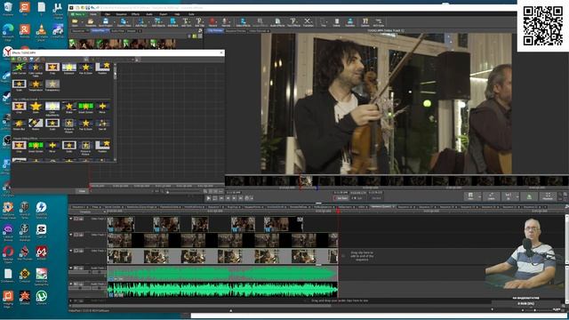
Task: Click the Add Blank toolbar icon
Action: coord(172,21)
